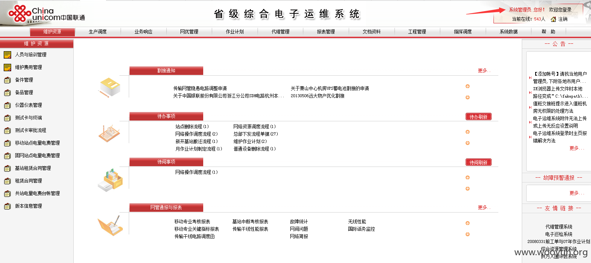Viewport: 591px width, 263px height.
Task: Click the file box image beside 待阅事项
Action: [110, 180]
